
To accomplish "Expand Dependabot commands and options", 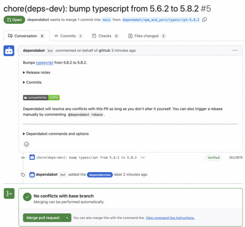I will (56, 134).
